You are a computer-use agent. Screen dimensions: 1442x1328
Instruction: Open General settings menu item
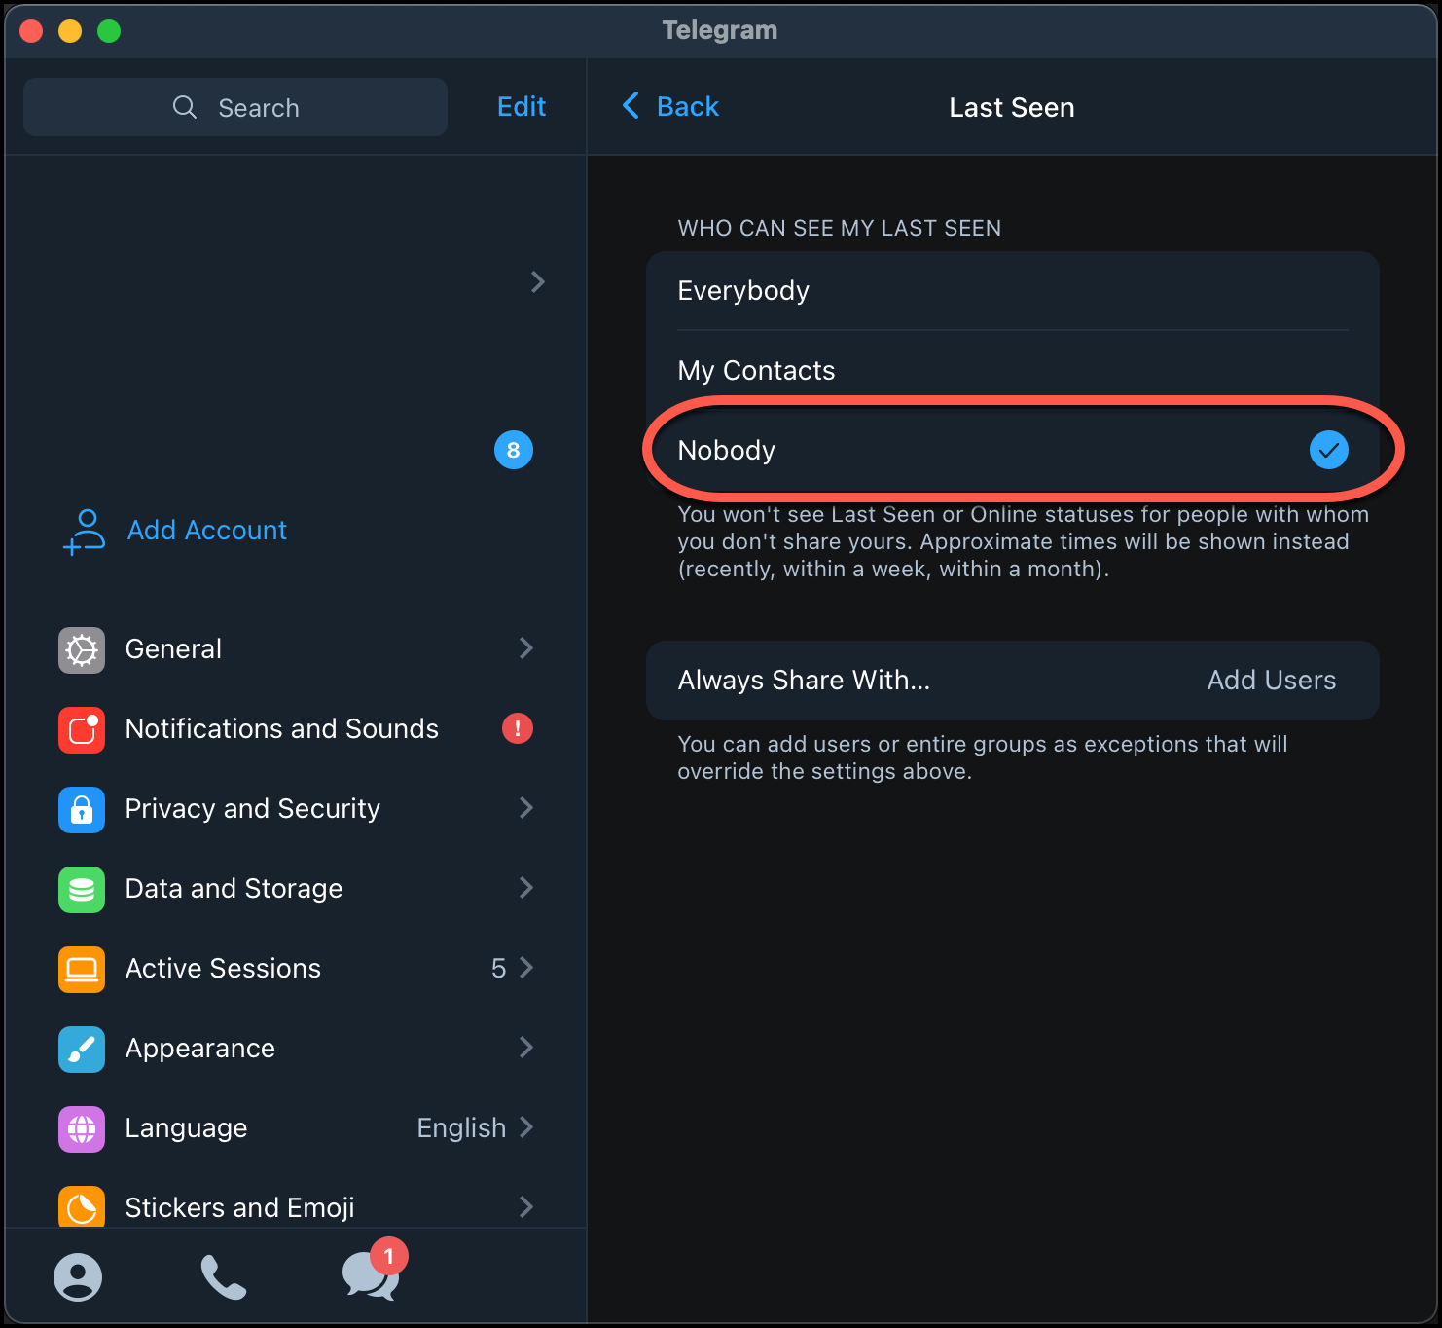pyautogui.click(x=296, y=649)
